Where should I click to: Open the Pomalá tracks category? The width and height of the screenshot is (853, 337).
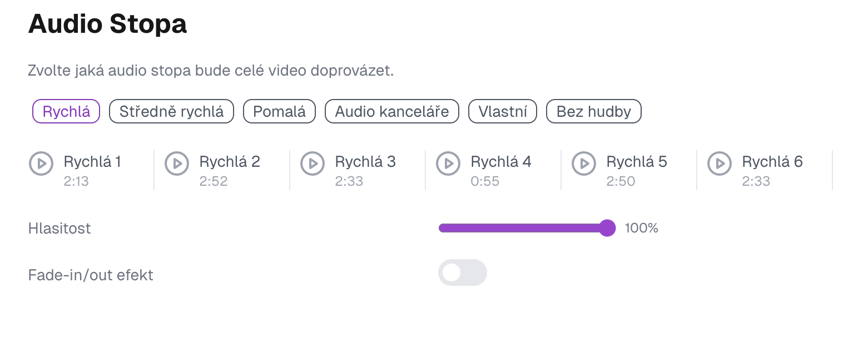[279, 111]
